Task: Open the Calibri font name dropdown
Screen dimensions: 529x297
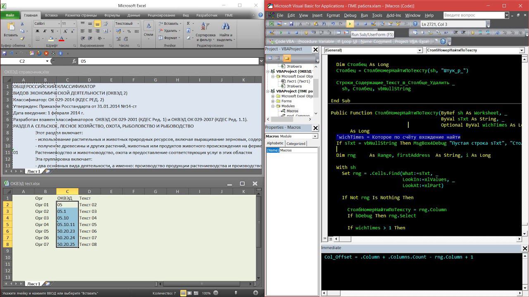Action: click(x=58, y=24)
